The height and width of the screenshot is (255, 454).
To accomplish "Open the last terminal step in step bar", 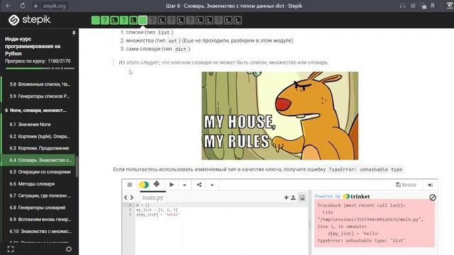I will coord(238,21).
